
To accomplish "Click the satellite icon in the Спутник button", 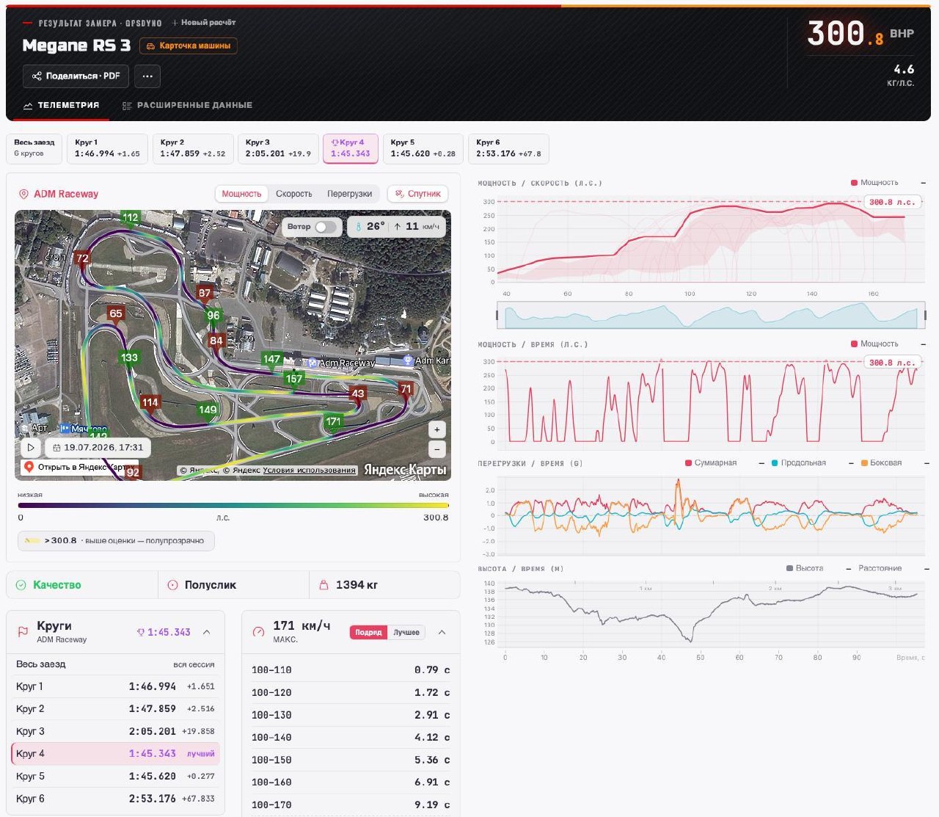I will coord(399,194).
